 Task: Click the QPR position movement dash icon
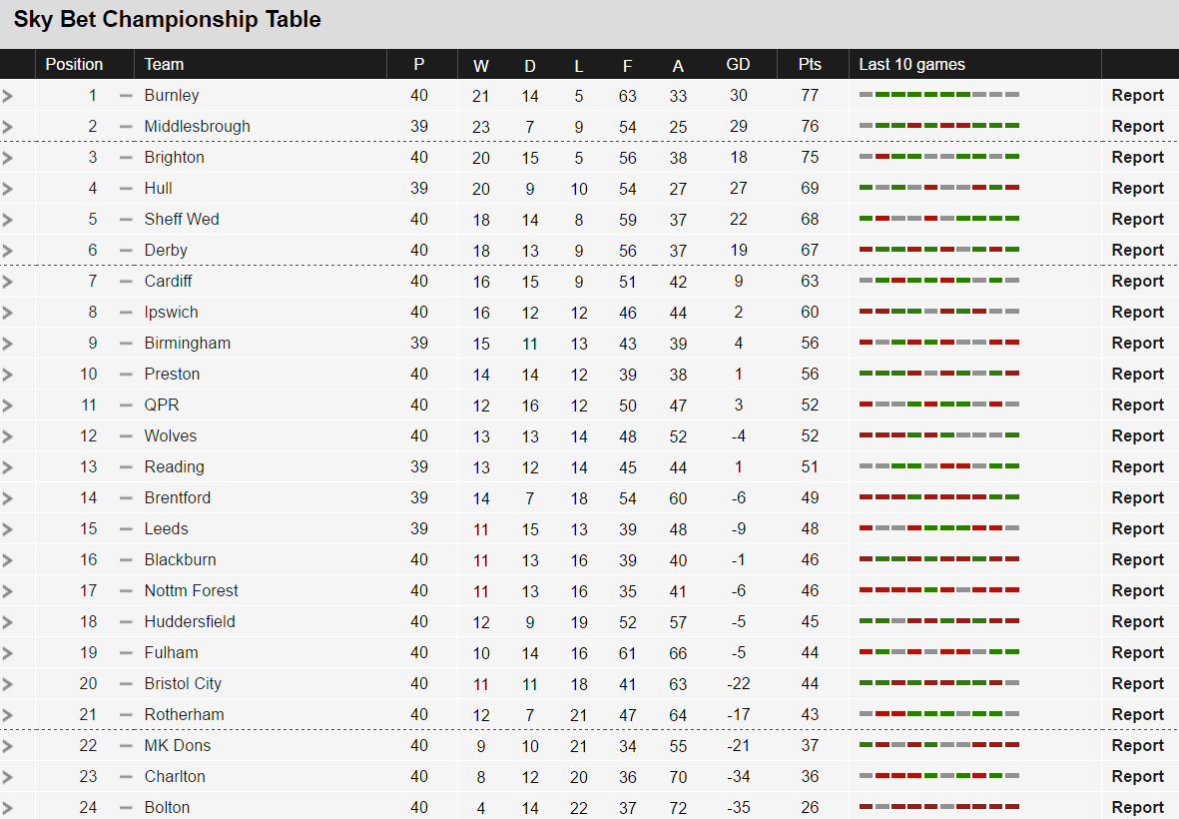[126, 406]
